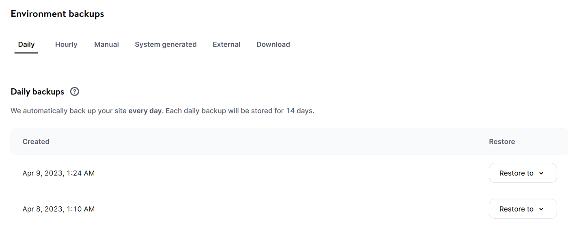Click the chevron arrow in the Apr 8 Restore button
The width and height of the screenshot is (568, 229).
click(541, 209)
